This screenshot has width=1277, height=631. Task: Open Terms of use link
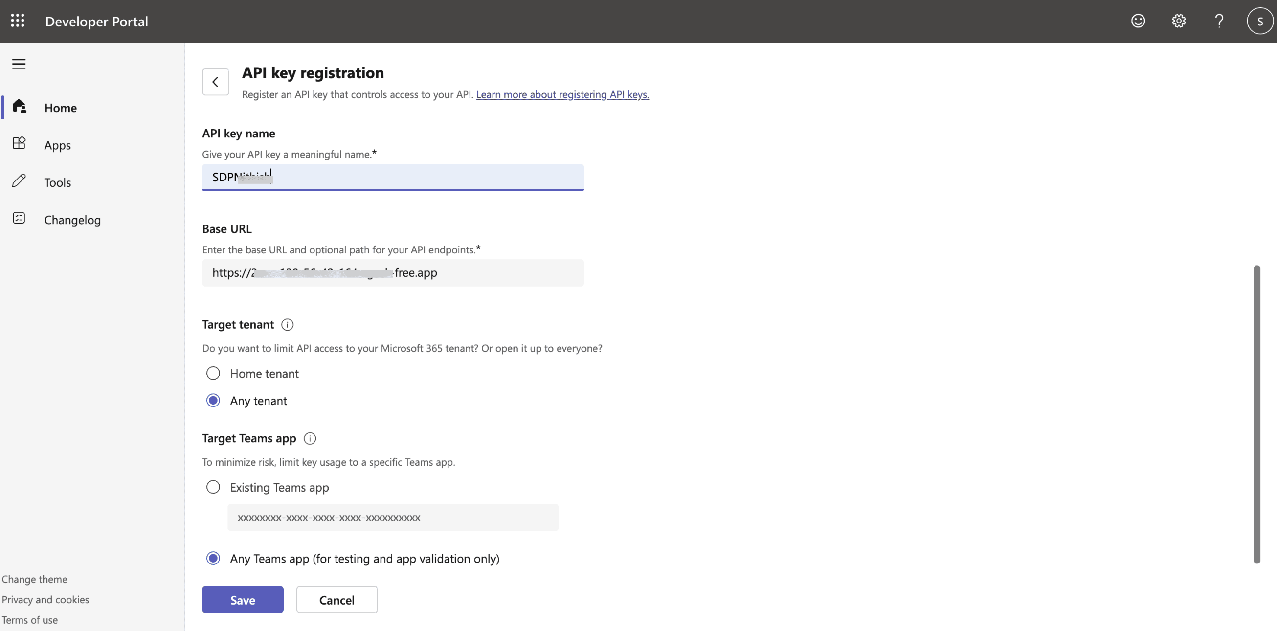[x=30, y=620]
